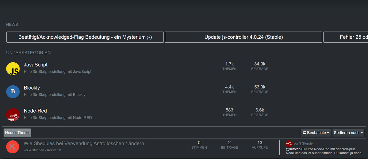Click the 'vor 3 Stunden' timestamp link
This screenshot has height=159, width=368.
(x=304, y=143)
